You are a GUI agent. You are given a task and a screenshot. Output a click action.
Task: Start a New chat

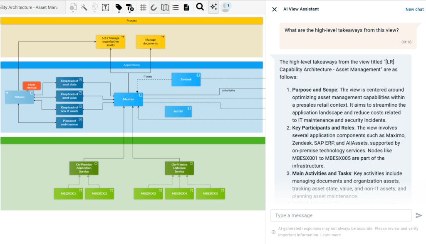[x=414, y=9]
